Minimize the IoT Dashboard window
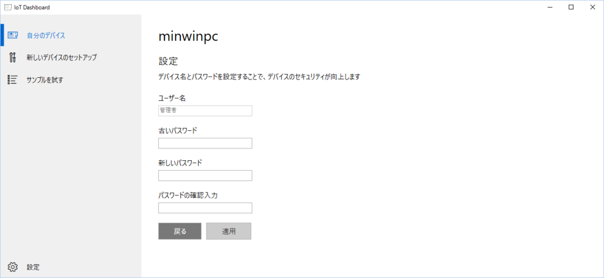This screenshot has height=278, width=604. 549,7
